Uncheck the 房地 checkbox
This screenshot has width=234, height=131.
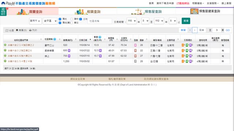[x=60, y=19]
